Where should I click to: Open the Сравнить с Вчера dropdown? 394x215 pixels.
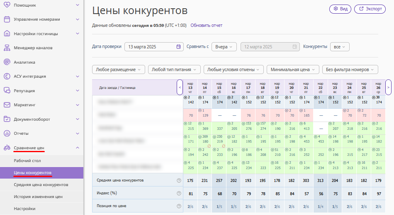point(224,47)
